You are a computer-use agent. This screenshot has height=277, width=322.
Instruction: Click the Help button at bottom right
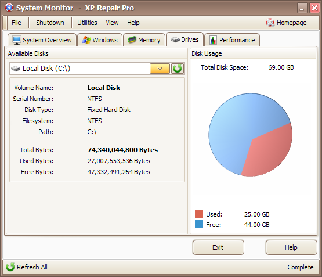click(291, 247)
